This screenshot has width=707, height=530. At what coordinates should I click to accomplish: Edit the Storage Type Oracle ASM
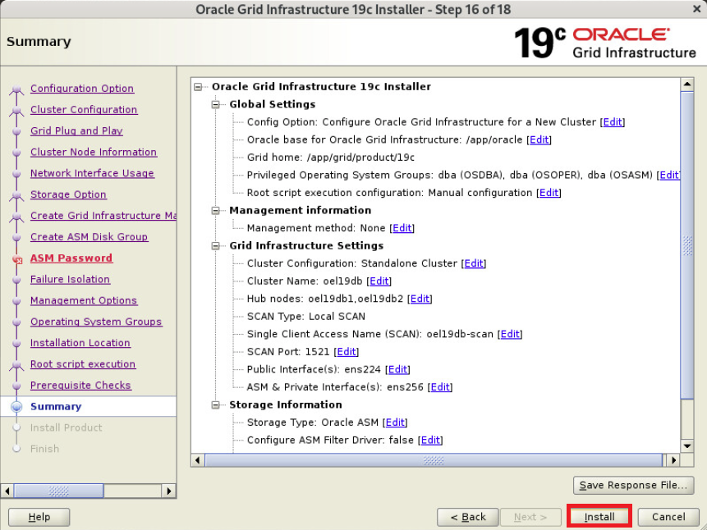pos(395,423)
